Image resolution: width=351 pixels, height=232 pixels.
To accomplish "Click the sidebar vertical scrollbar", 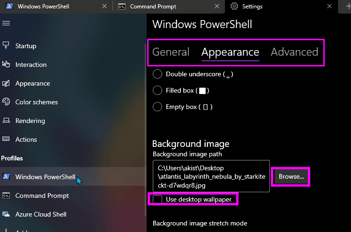I will click(x=145, y=130).
